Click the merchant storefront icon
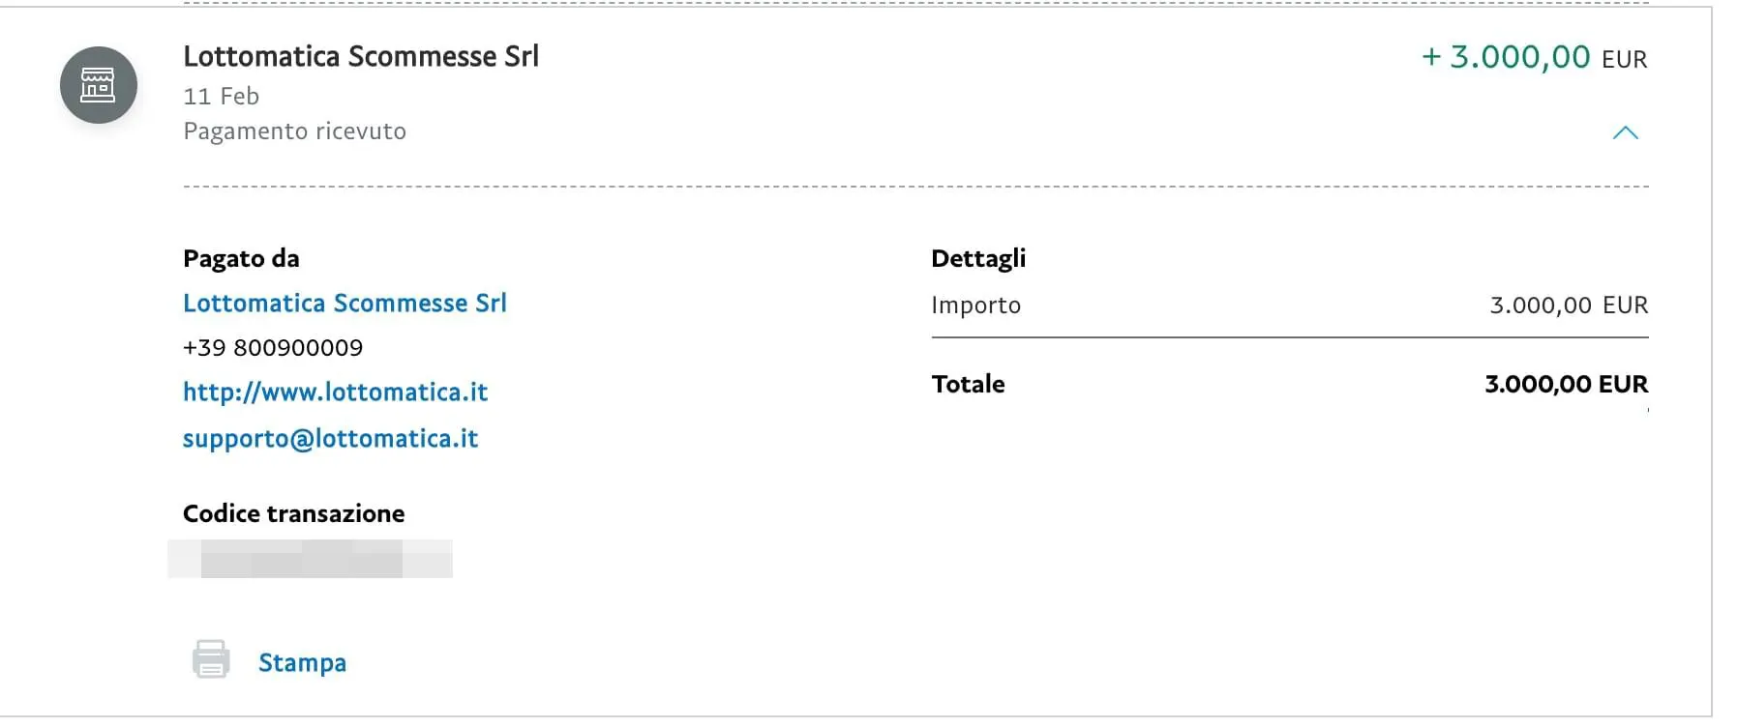 click(x=99, y=85)
